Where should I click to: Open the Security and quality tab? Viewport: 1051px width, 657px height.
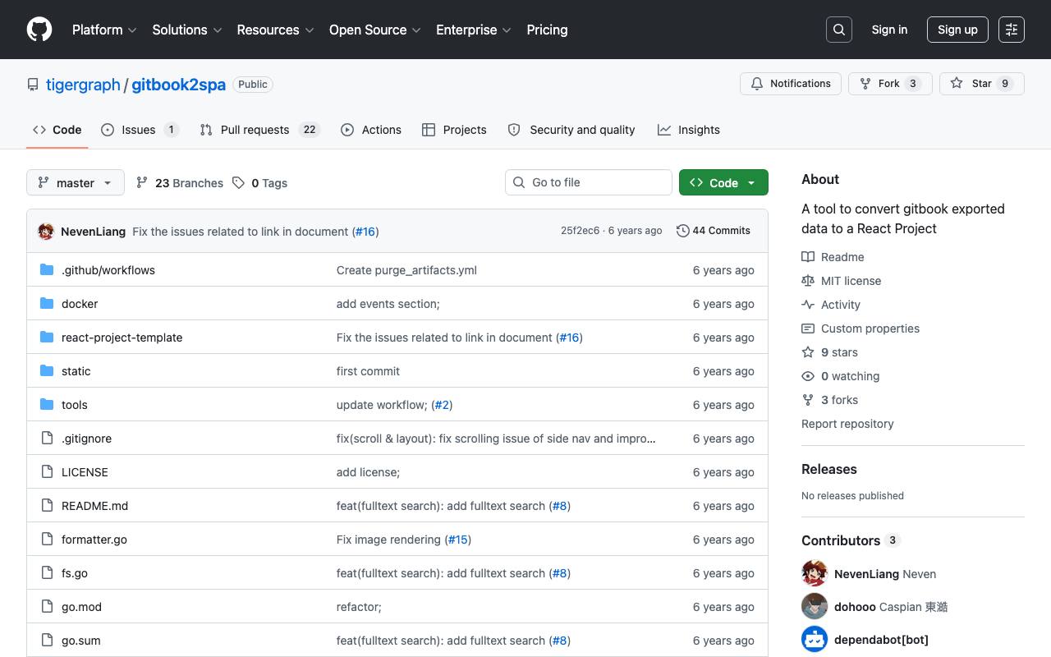571,130
